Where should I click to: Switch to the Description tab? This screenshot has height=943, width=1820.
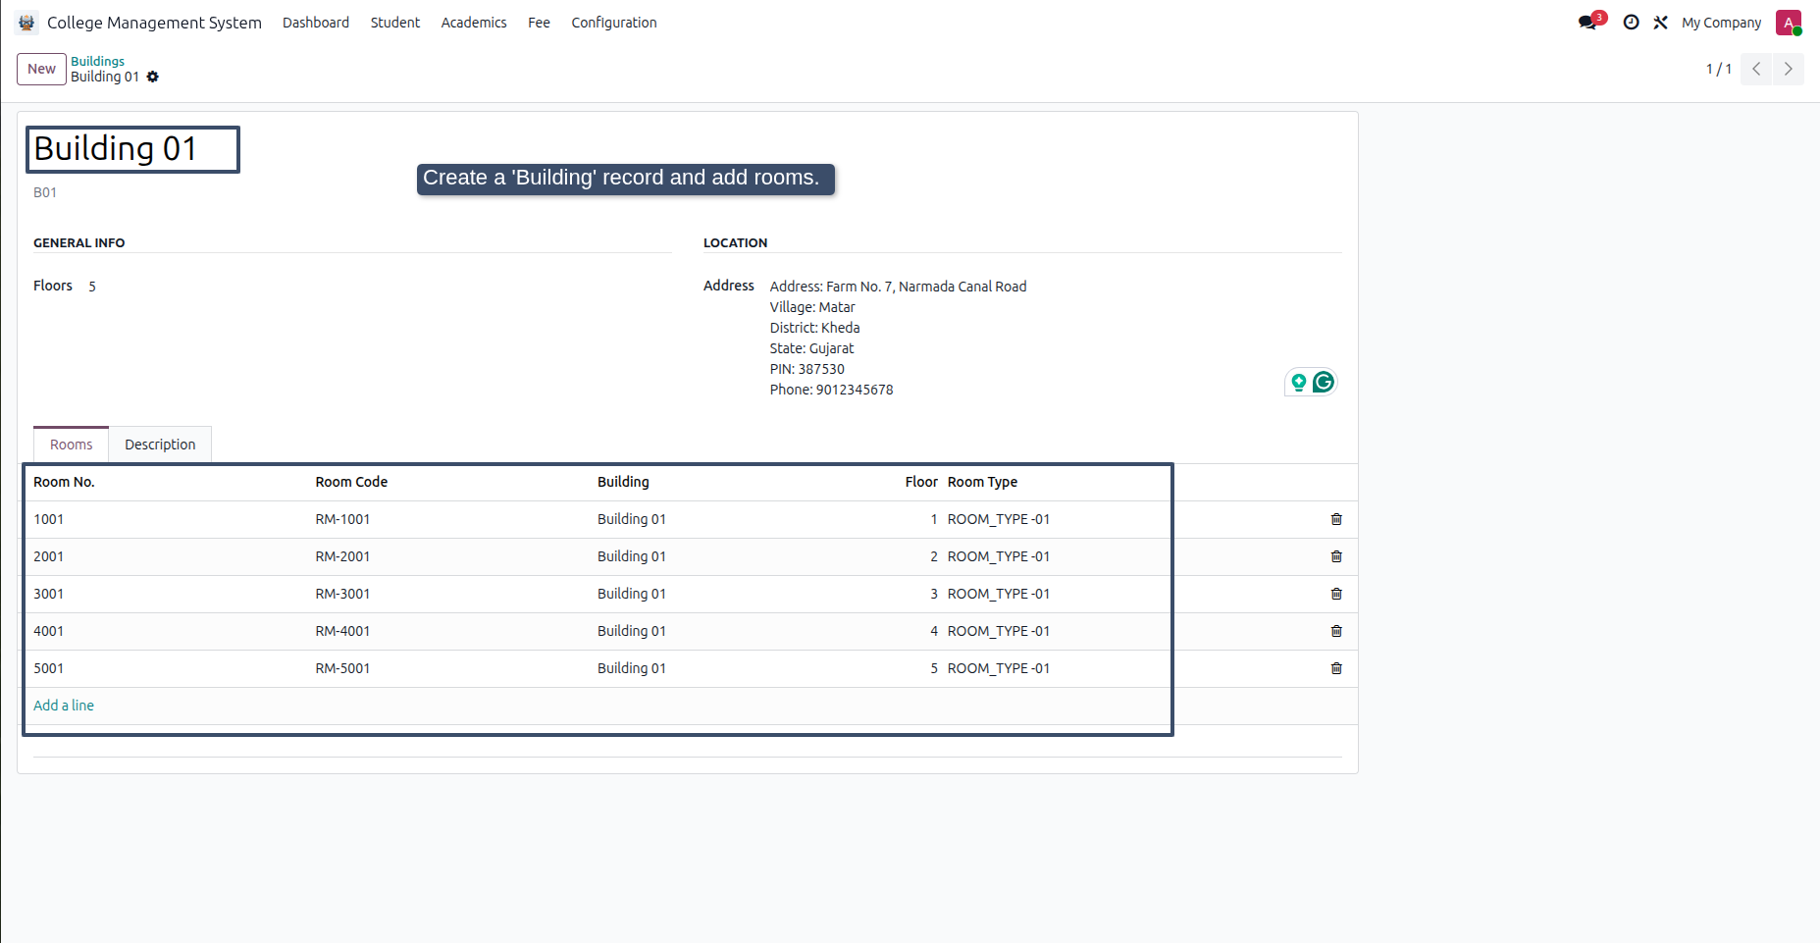(x=160, y=445)
